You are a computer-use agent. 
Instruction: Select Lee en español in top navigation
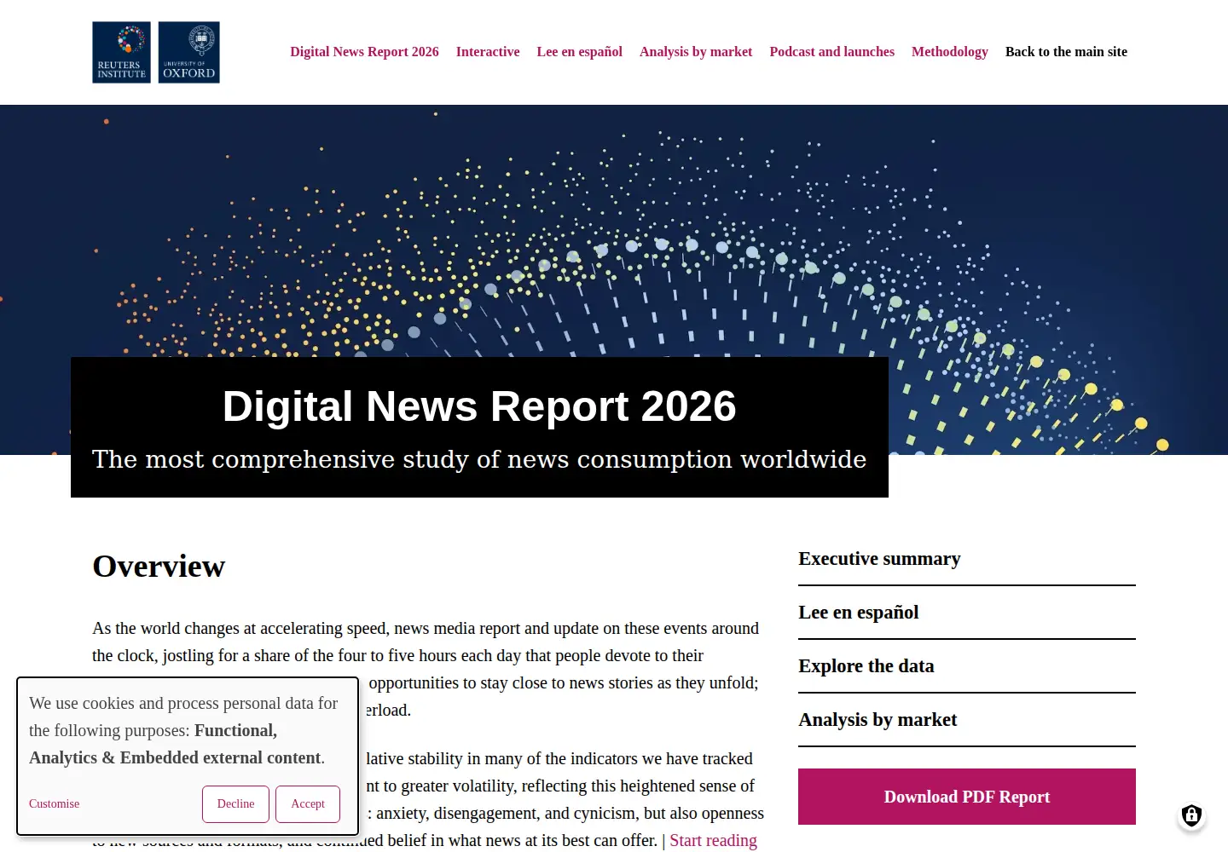pyautogui.click(x=580, y=52)
